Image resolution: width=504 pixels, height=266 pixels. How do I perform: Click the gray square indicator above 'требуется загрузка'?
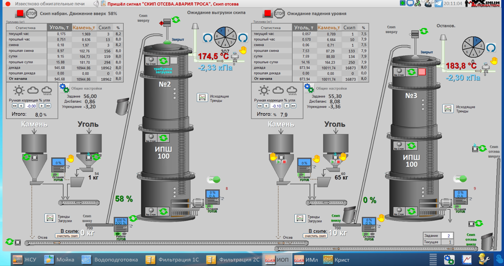(x=174, y=61)
